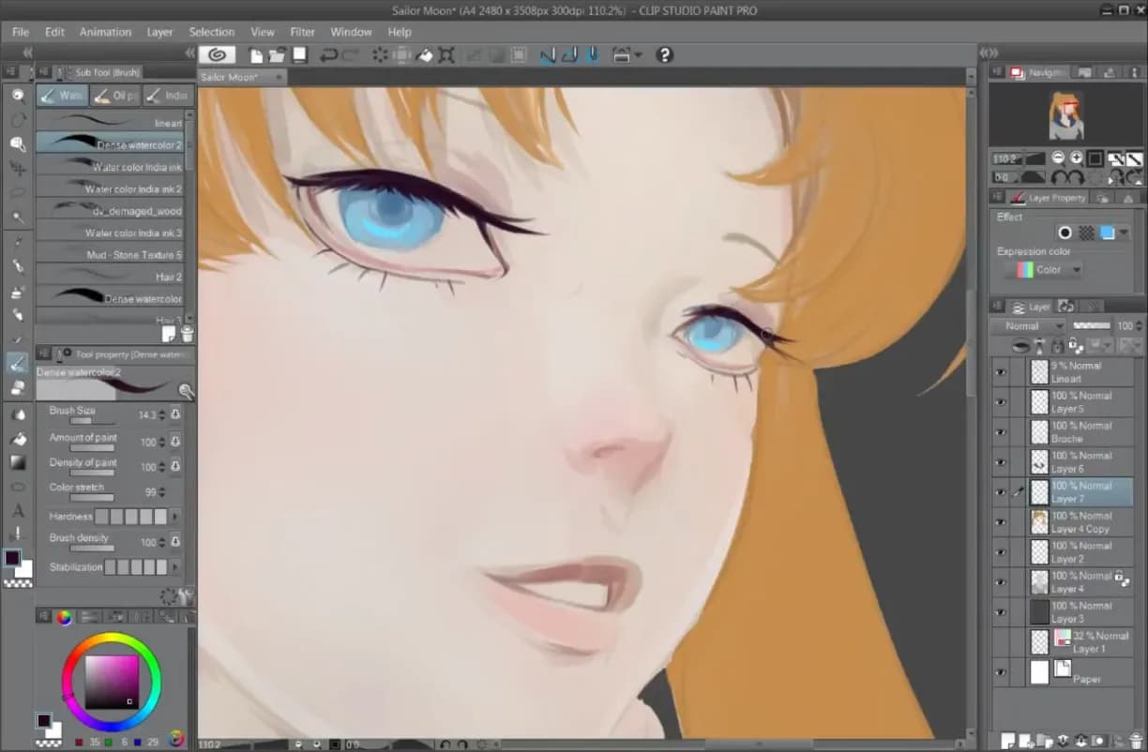This screenshot has width=1148, height=752.
Task: Save the document from toolbar
Action: [x=300, y=55]
